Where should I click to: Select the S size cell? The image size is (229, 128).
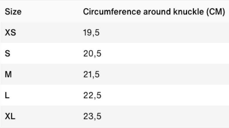tap(8, 54)
